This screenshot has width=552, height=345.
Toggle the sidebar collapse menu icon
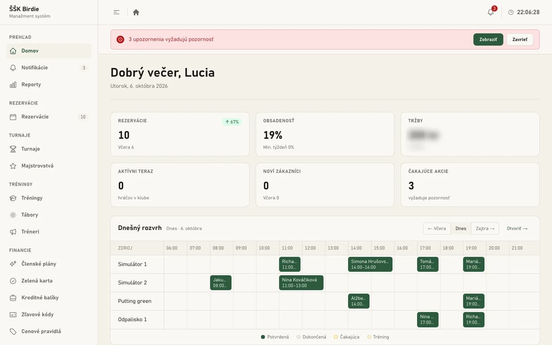(x=117, y=12)
